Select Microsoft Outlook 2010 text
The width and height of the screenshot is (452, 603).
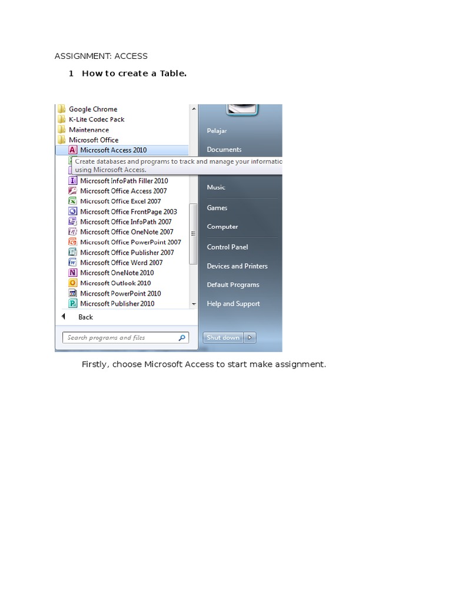[x=116, y=283]
